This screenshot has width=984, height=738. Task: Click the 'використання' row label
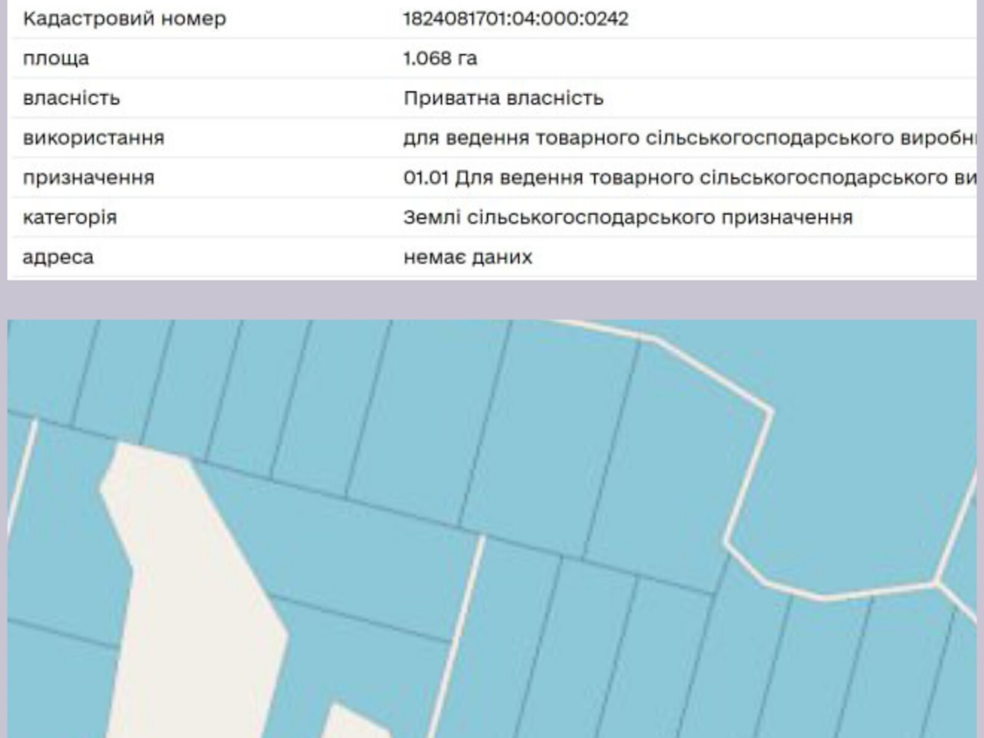(x=93, y=138)
